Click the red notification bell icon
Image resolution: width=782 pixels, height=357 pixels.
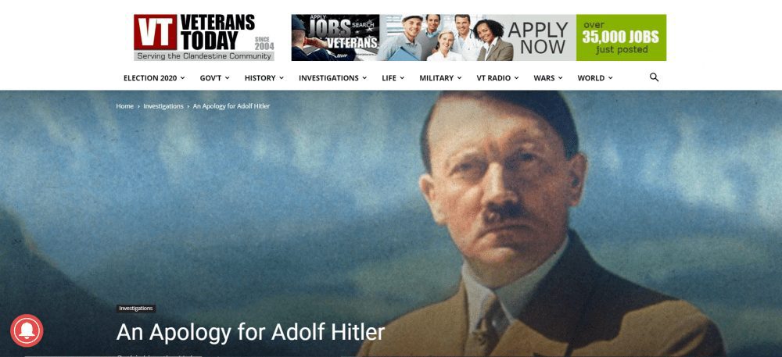click(27, 330)
